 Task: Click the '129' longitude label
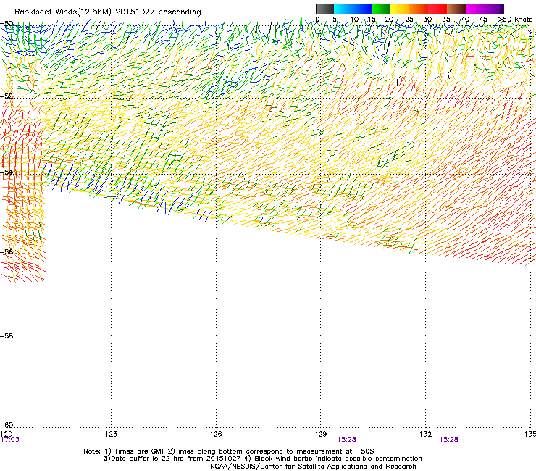click(321, 434)
